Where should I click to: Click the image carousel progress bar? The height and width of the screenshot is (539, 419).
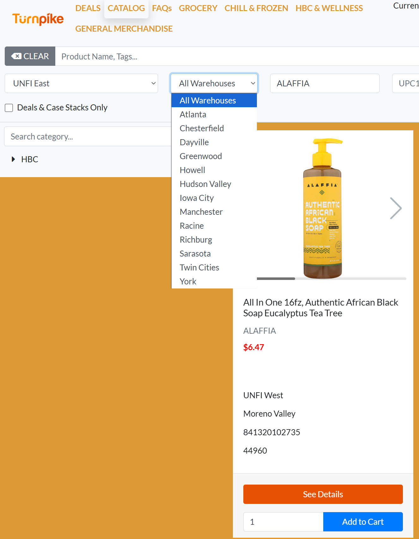[331, 279]
